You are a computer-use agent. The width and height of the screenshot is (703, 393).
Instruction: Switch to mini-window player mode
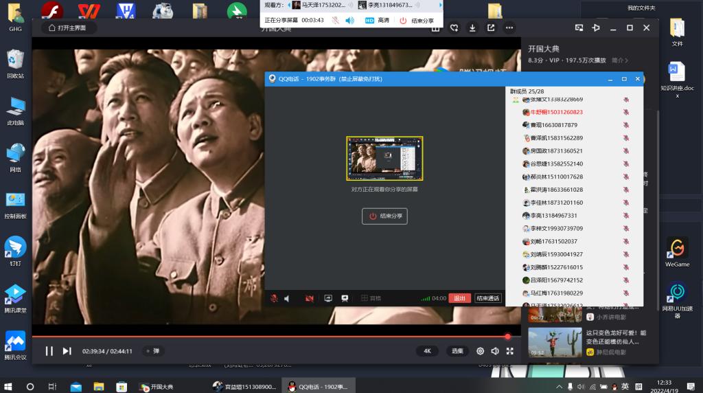(579, 27)
